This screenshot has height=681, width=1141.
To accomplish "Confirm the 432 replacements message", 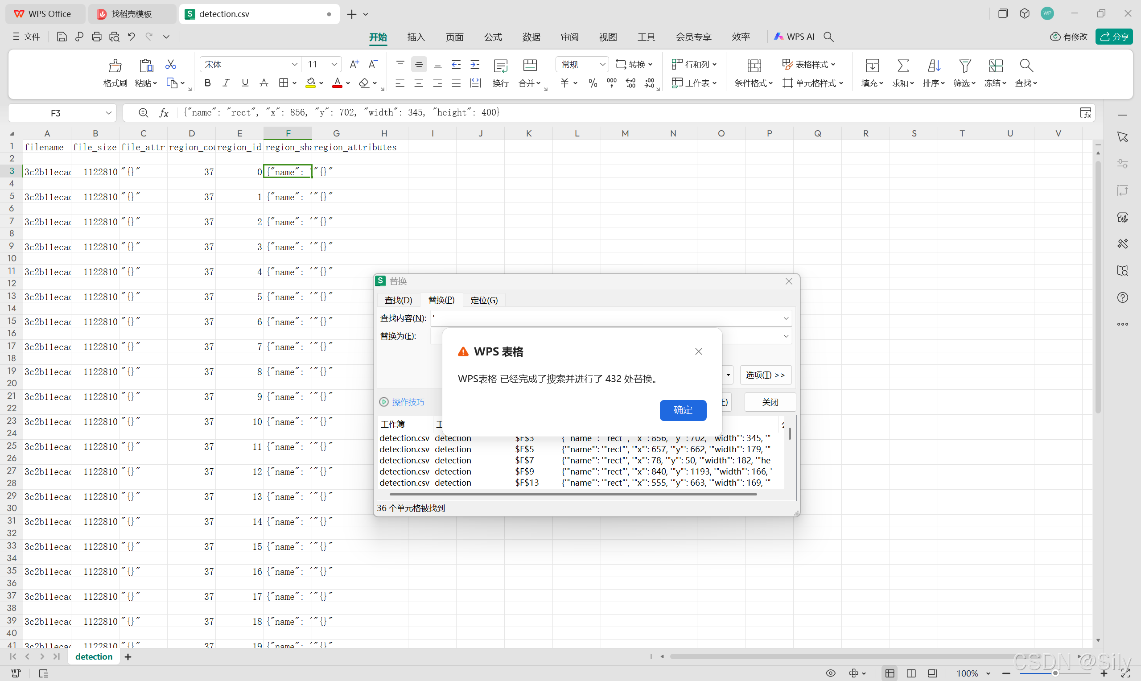I will click(x=682, y=410).
